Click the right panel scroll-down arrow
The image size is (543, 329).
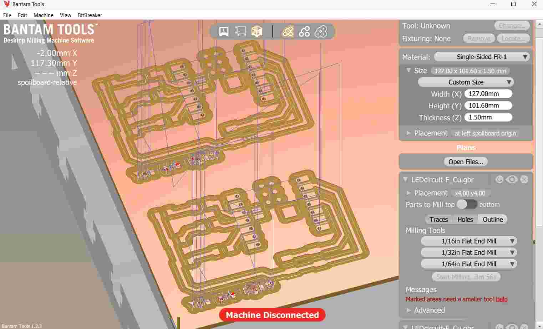coord(539,325)
